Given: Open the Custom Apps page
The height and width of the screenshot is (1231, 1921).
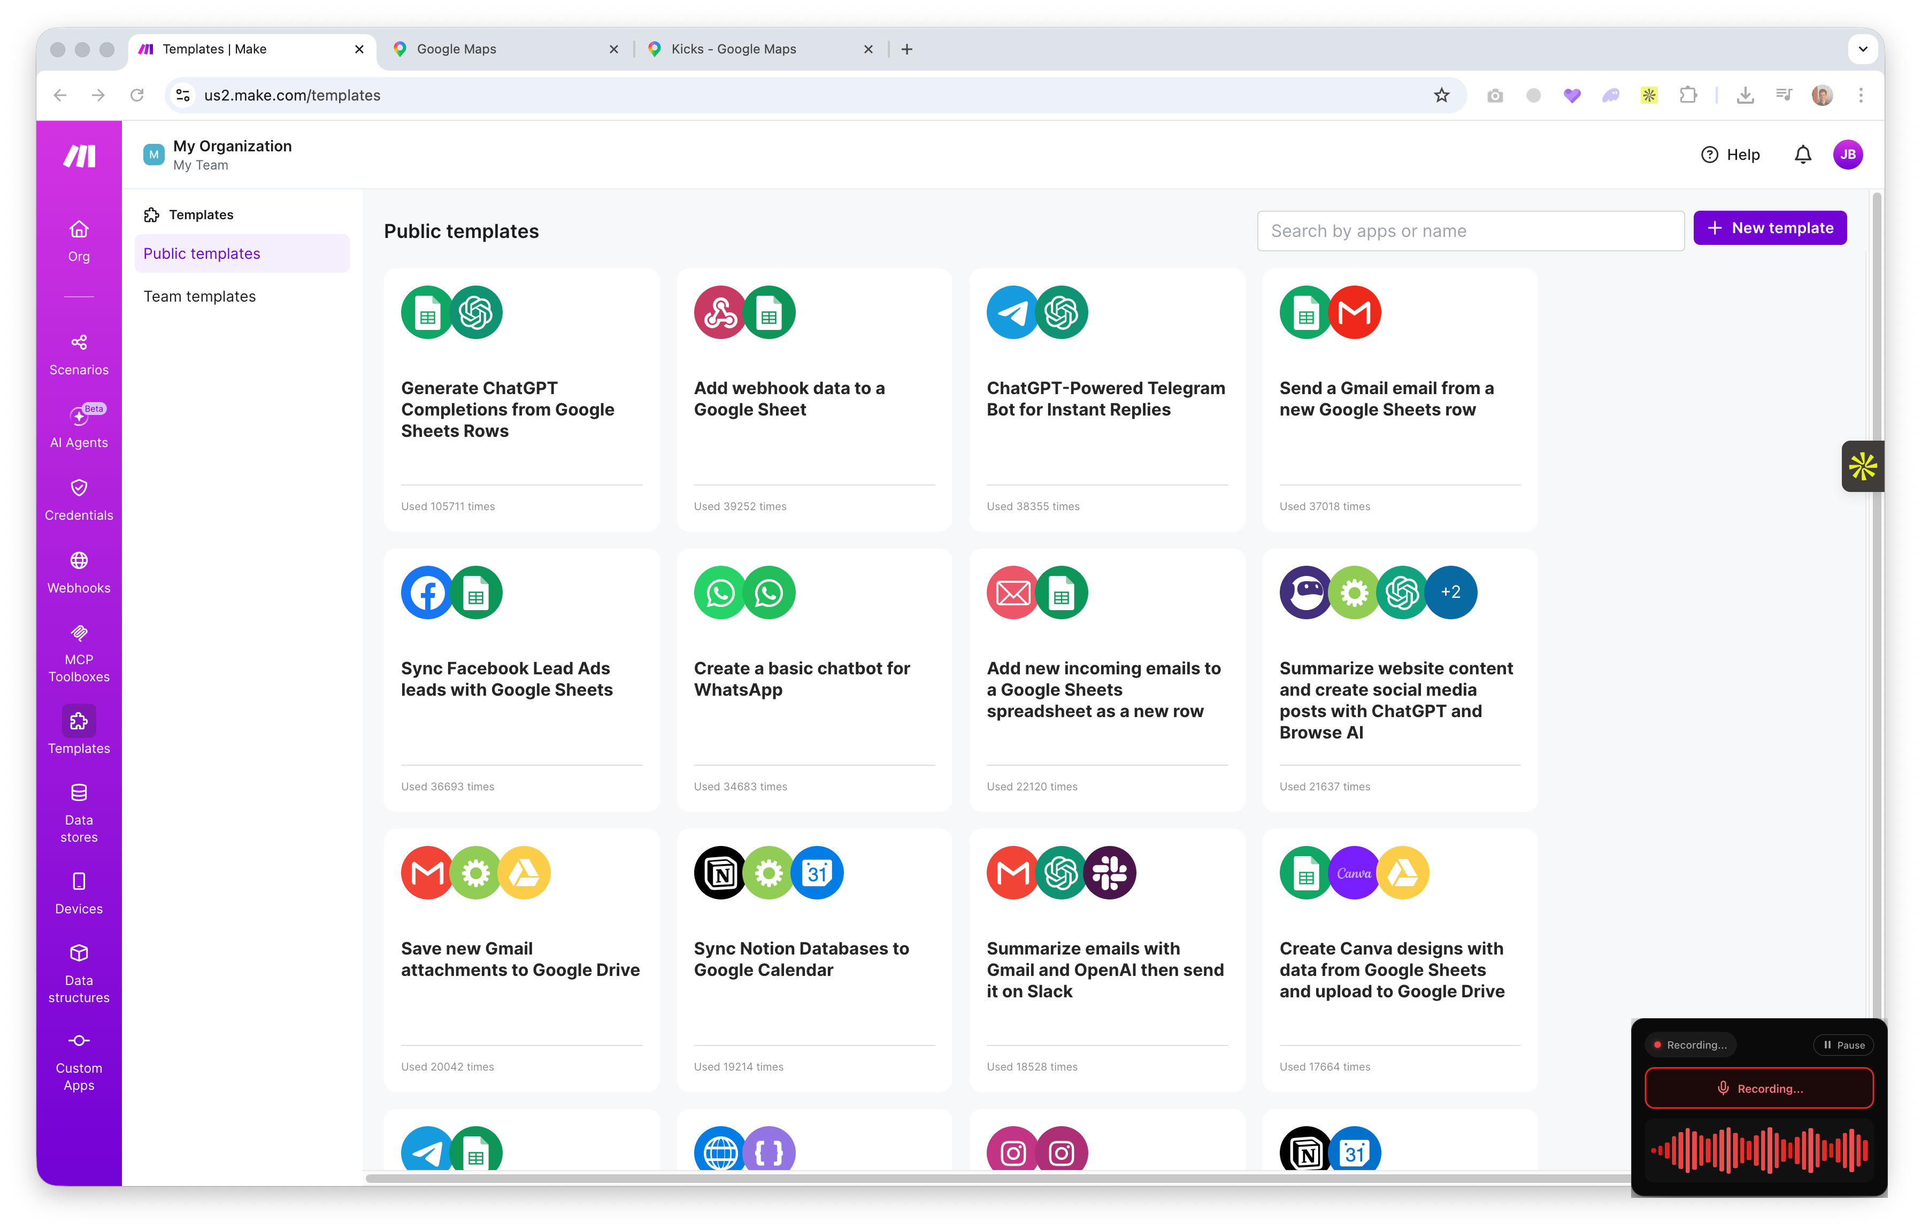Looking at the screenshot, I should [x=78, y=1061].
